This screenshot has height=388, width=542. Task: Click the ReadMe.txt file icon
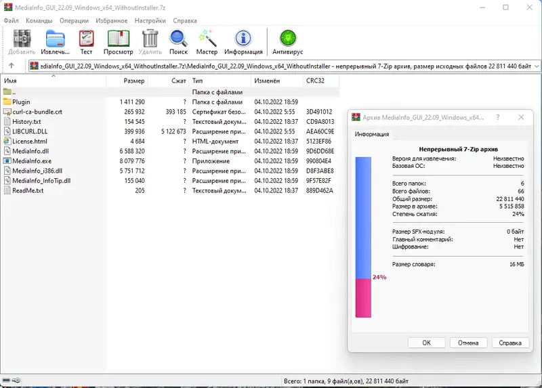point(7,190)
